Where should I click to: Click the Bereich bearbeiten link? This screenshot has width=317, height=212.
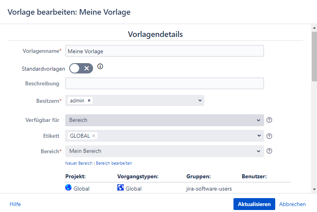[114, 163]
